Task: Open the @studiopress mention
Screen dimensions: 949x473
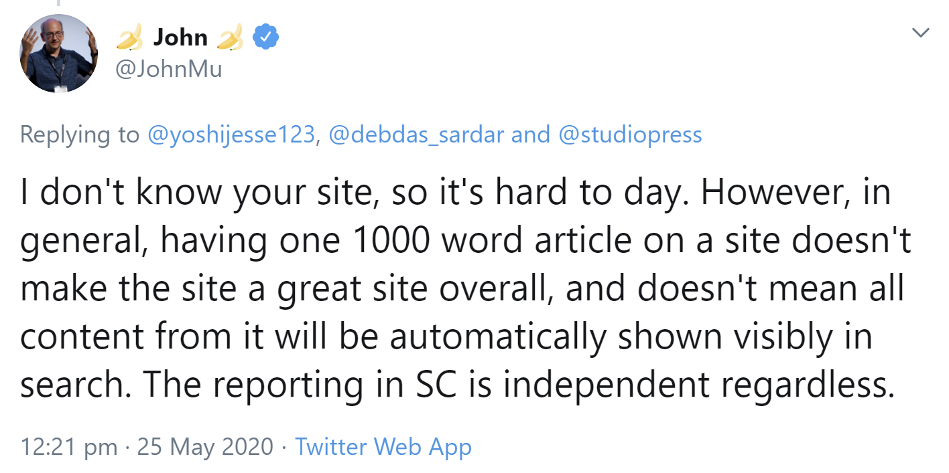Action: (631, 134)
